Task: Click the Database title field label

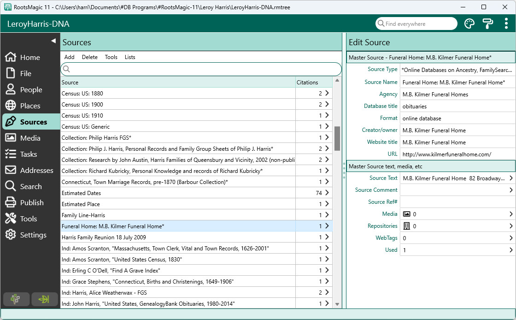Action: coord(381,106)
